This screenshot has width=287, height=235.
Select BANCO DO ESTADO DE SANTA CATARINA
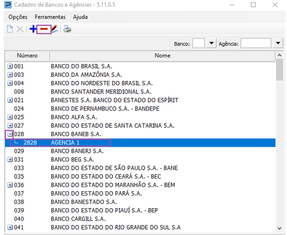140,126
